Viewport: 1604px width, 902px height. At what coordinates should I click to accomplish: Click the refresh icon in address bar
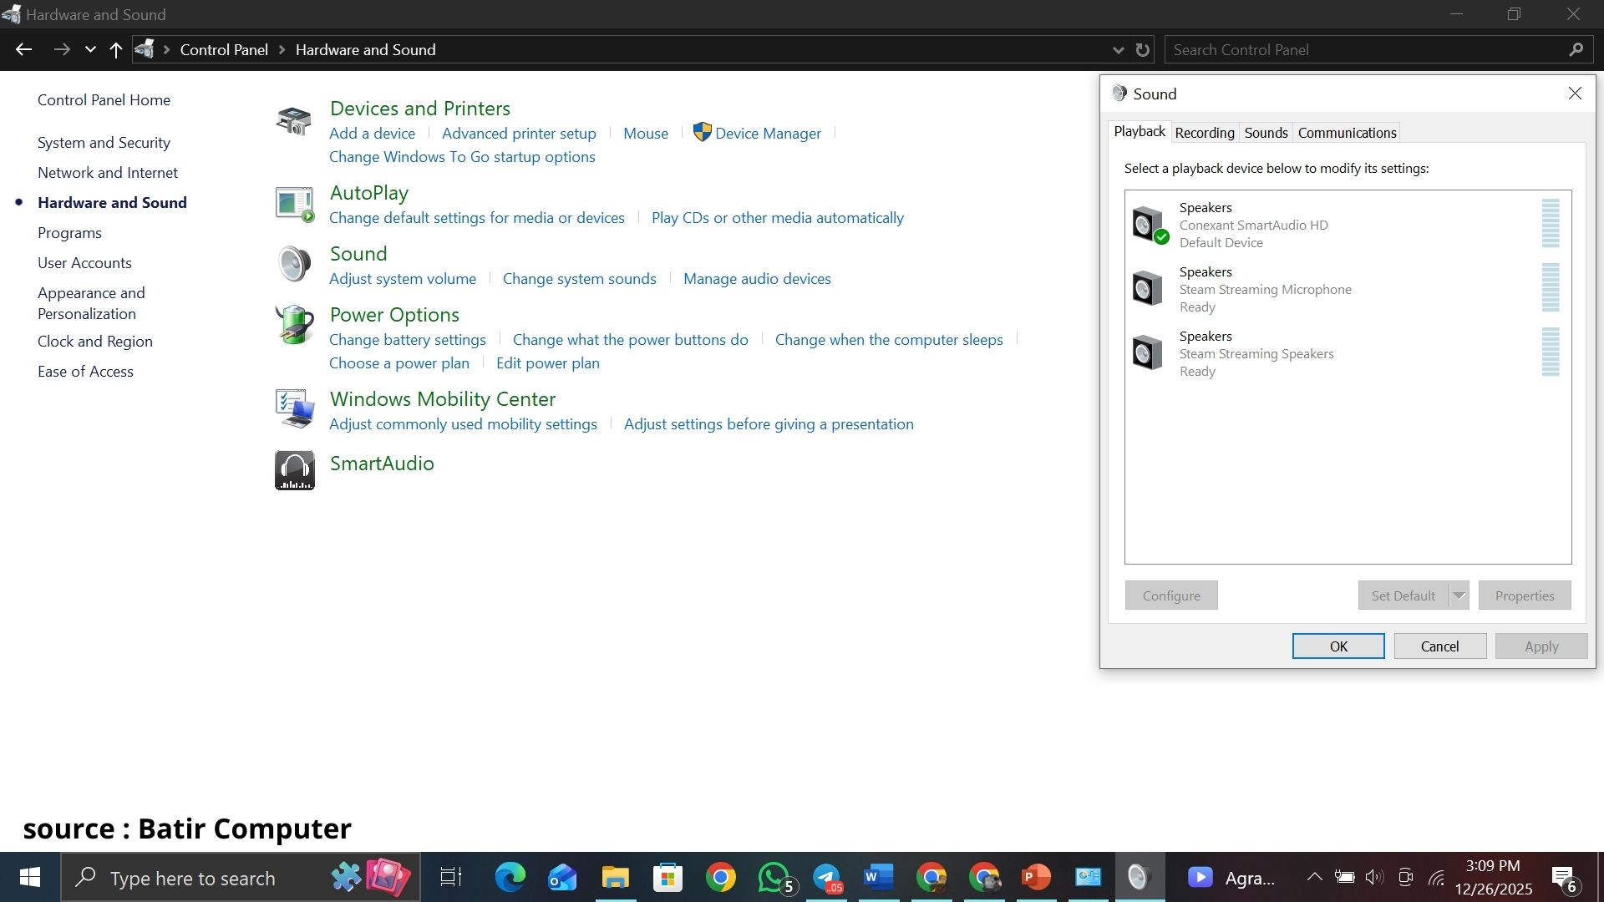pyautogui.click(x=1143, y=50)
